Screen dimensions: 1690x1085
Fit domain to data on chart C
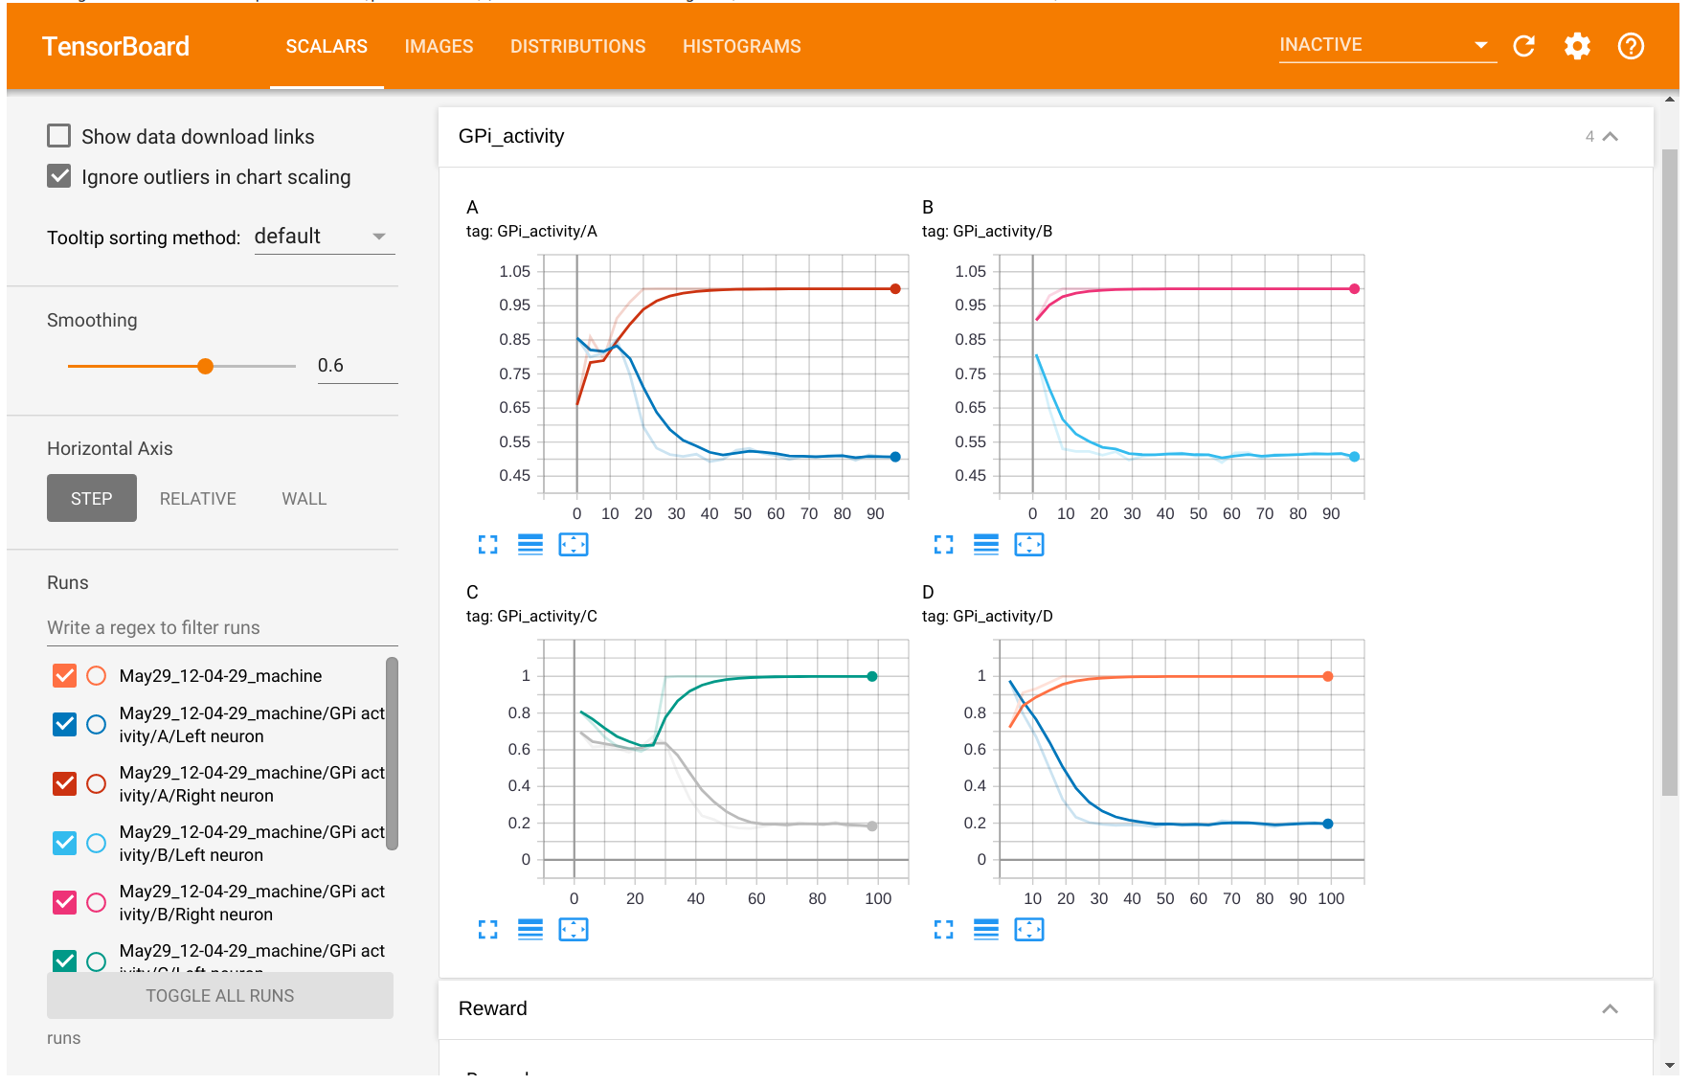coord(573,930)
